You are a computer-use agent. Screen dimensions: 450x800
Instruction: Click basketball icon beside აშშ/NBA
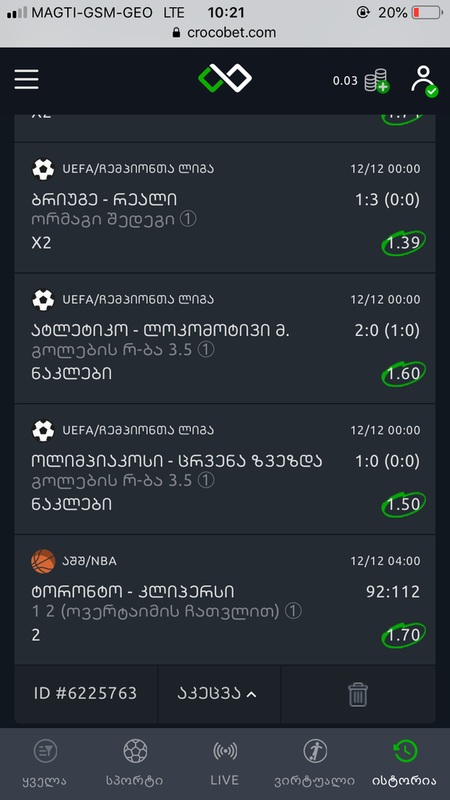pos(44,561)
